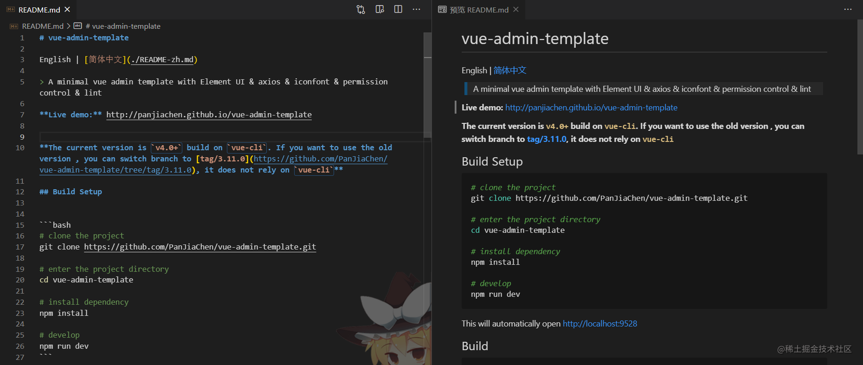This screenshot has width=863, height=365.
Task: Split the editor with split icon
Action: 398,9
